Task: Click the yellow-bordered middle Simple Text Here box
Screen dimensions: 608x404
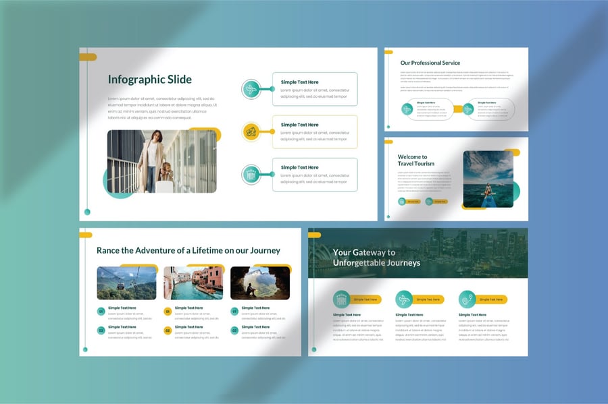Action: point(315,132)
